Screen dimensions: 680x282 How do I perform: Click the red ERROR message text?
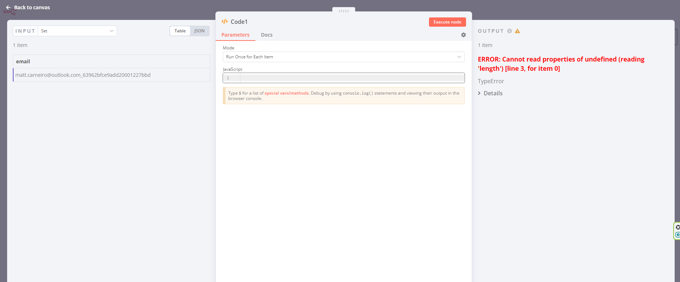(561, 64)
